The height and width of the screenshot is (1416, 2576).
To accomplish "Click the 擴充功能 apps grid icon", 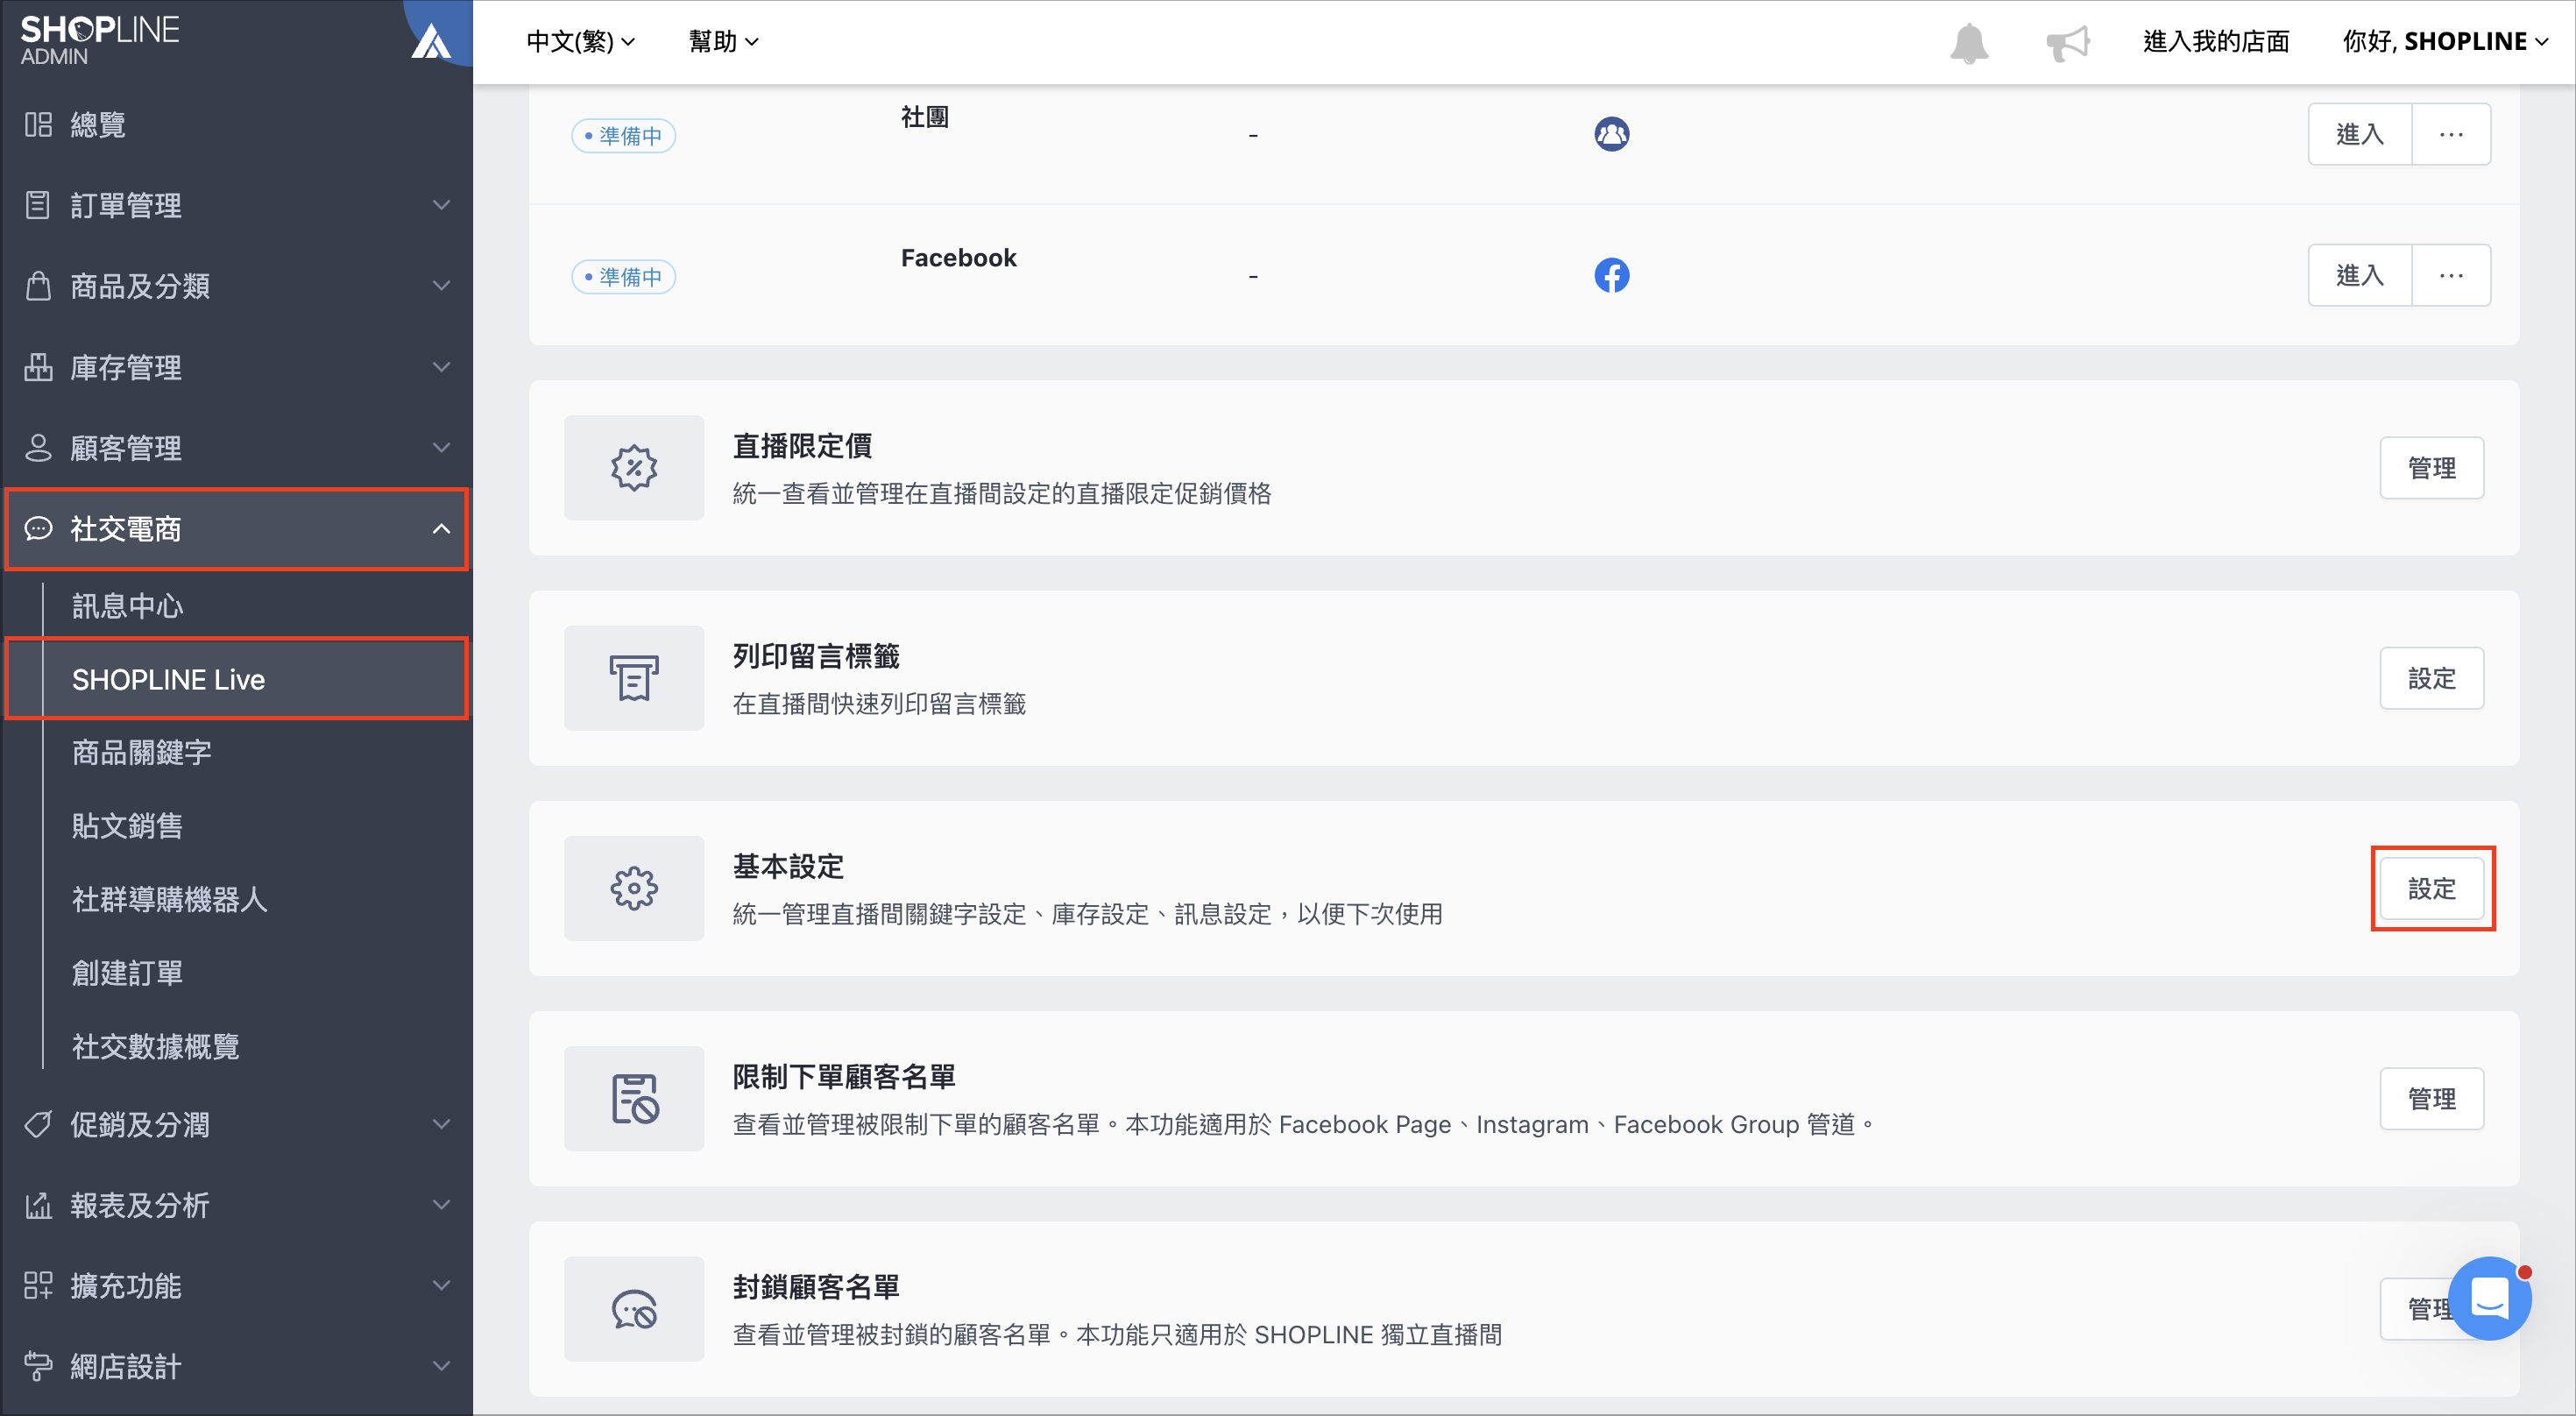I will [38, 1285].
